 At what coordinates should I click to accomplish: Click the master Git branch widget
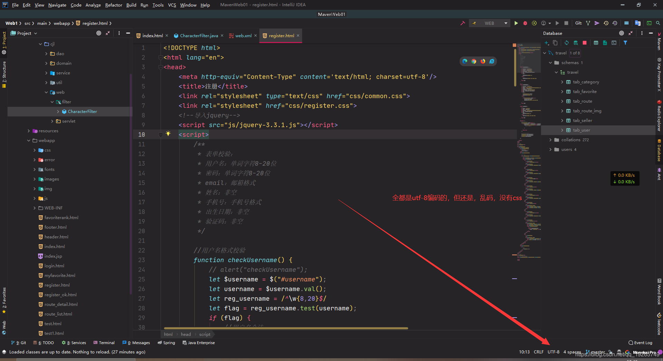point(595,352)
